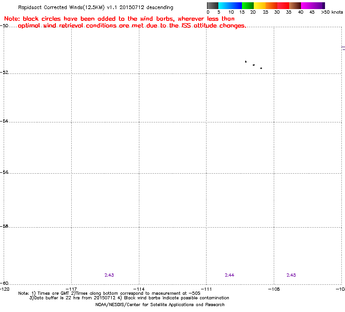The height and width of the screenshot is (312, 345).
Task: Click the -117 longitude axis label
Action: click(x=71, y=289)
